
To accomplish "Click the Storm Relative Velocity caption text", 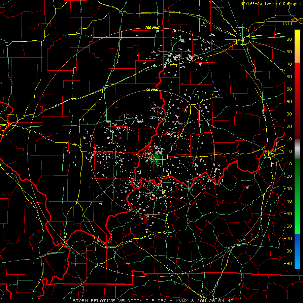I will 153,301.
